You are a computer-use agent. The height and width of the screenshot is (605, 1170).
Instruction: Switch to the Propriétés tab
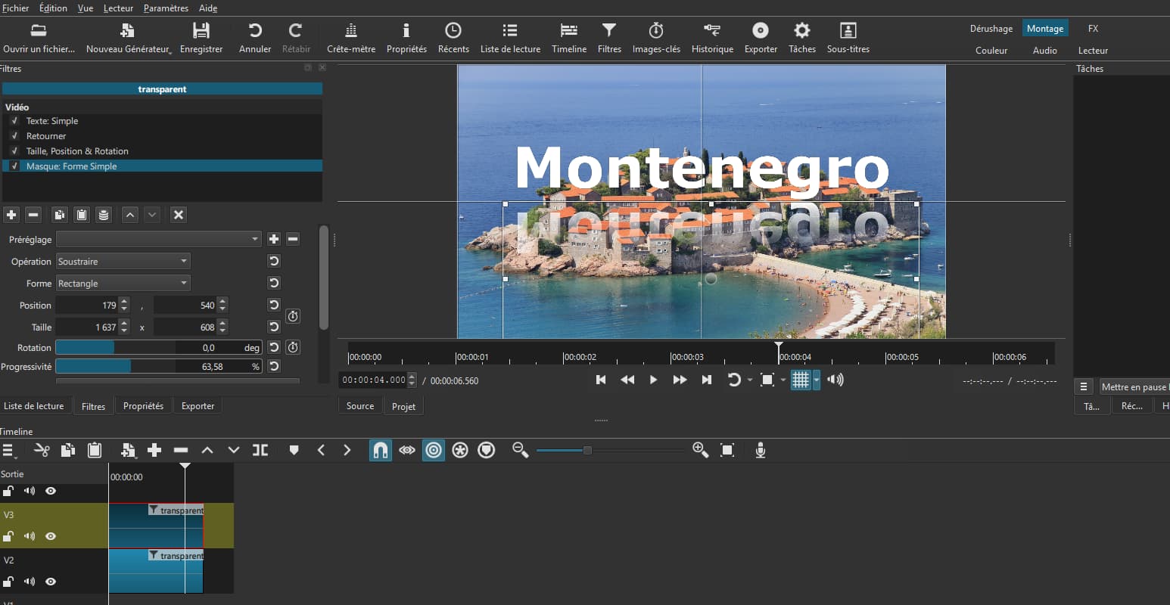click(x=143, y=406)
